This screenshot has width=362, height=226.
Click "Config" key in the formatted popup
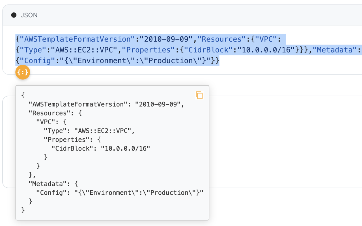(51, 193)
